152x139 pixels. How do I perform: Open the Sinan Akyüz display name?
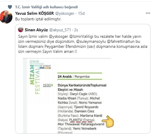36,30
